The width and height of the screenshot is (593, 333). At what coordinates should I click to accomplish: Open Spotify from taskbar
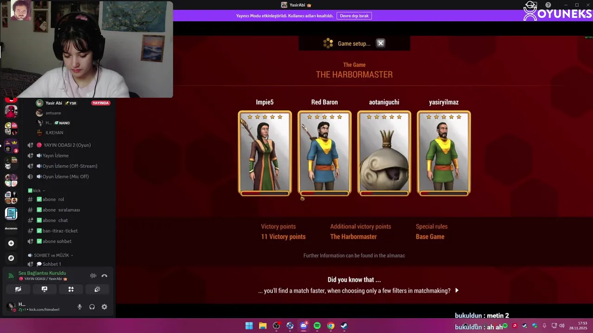point(317,326)
